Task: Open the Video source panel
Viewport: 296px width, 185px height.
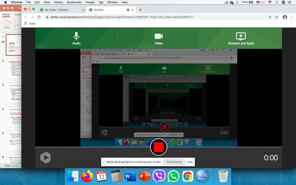Action: pos(159,38)
